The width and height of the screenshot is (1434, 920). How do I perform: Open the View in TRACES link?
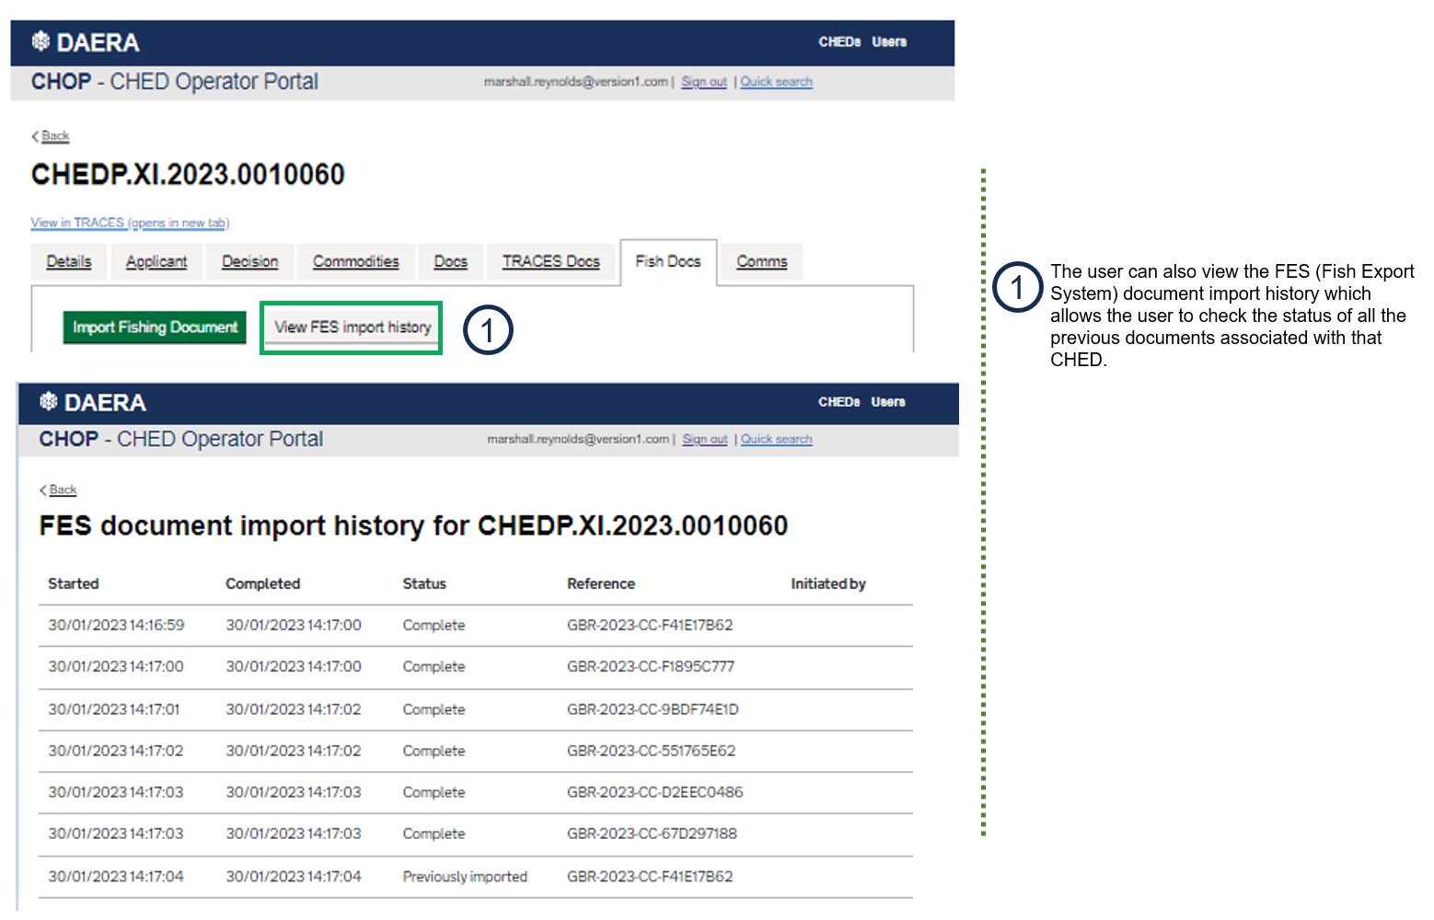click(130, 223)
